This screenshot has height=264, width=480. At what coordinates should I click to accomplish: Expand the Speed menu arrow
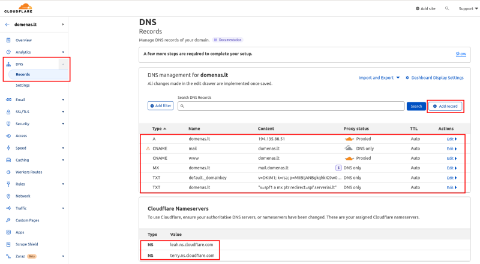click(63, 148)
